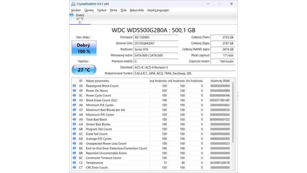Click the Temperature worst value 48
Viewport: 307px width, 173px height.
pyautogui.click(x=183, y=163)
